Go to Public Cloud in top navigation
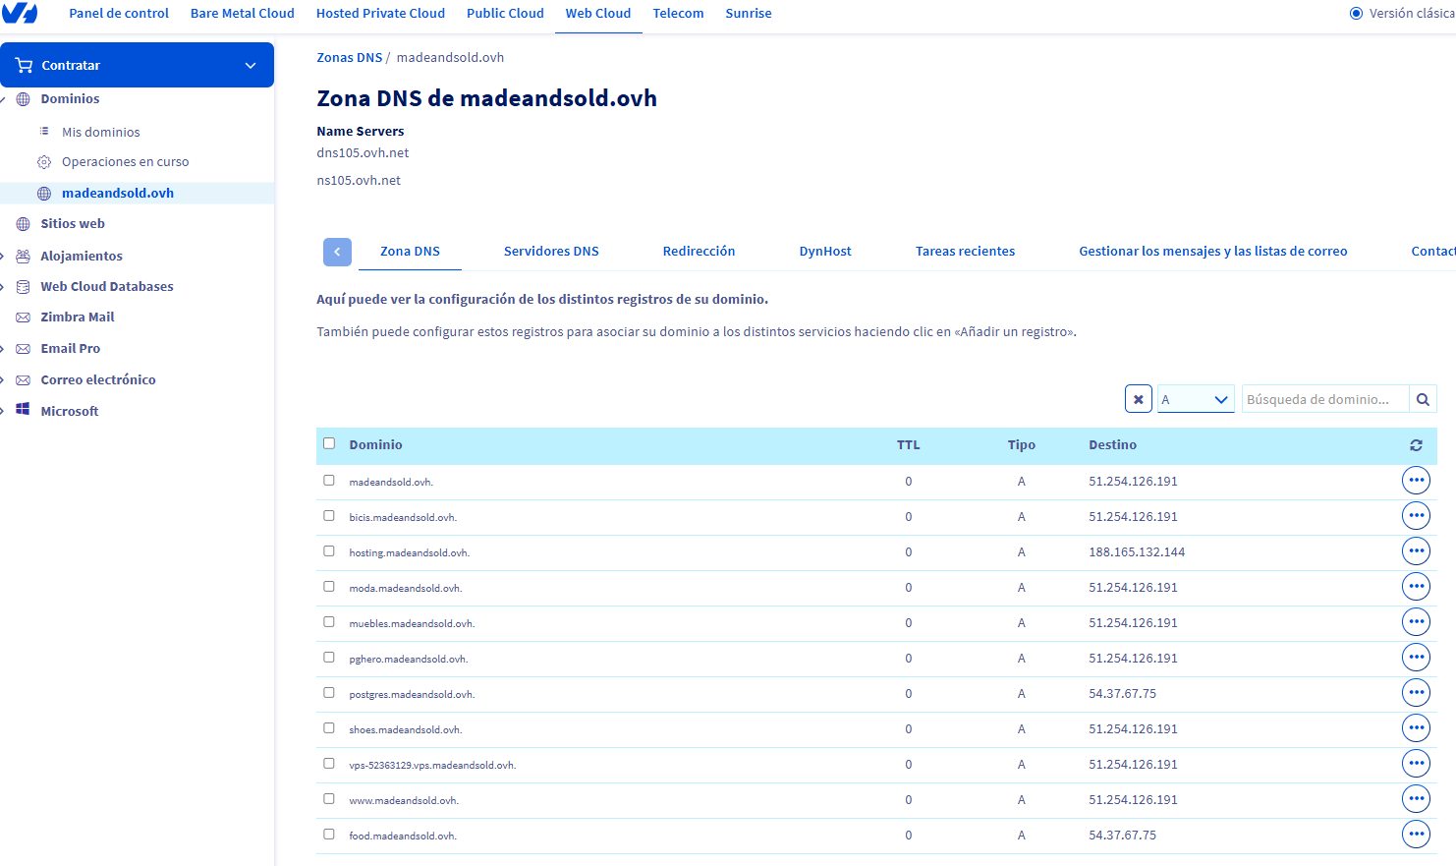Viewport: 1456px width, 866px height. point(505,14)
